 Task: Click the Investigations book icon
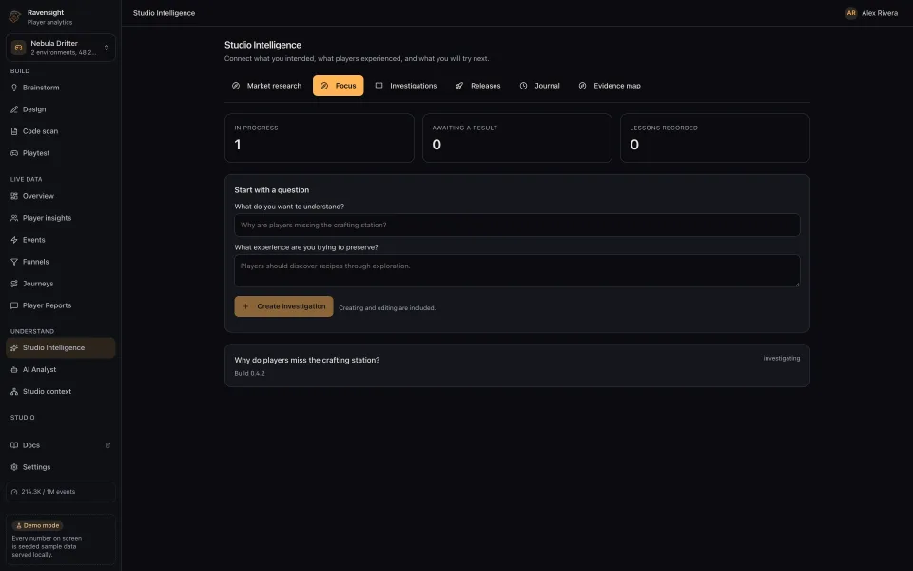[379, 86]
